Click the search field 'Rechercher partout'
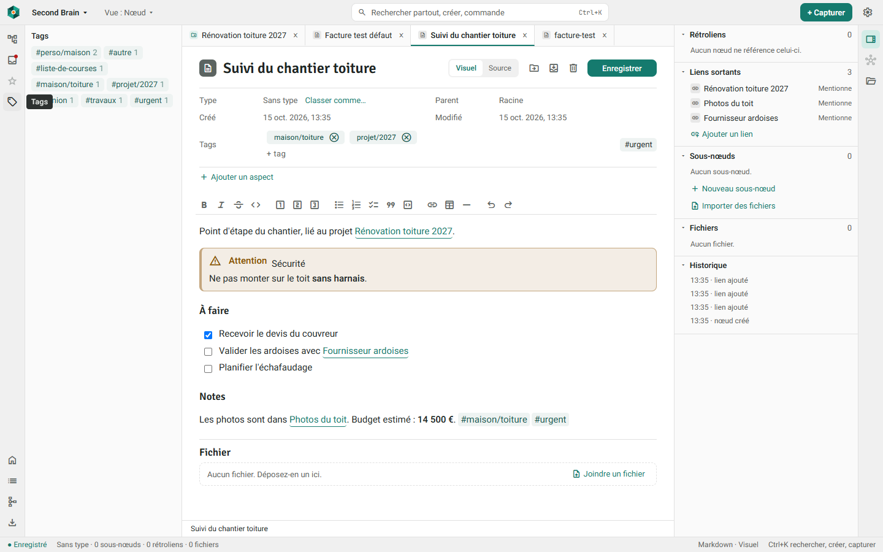 click(x=480, y=12)
